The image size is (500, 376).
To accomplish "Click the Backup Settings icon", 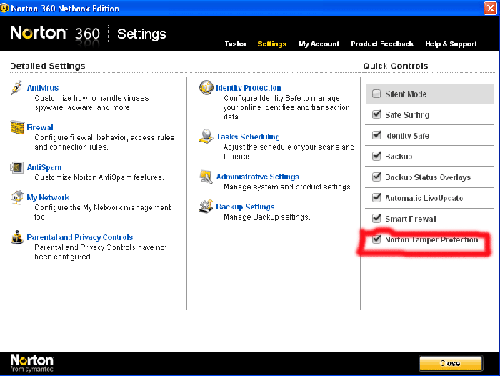I will tap(206, 207).
